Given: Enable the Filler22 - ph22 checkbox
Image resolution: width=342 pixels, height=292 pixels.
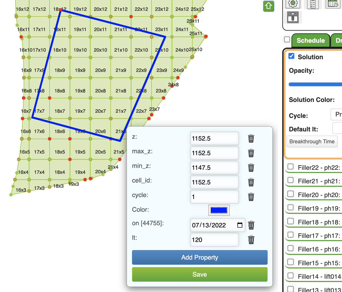Looking at the screenshot, I should [x=290, y=166].
